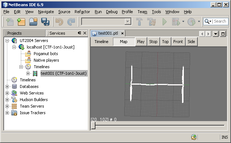The width and height of the screenshot is (231, 143).
Task: Toggle the Timeline view button
Action: [x=102, y=42]
